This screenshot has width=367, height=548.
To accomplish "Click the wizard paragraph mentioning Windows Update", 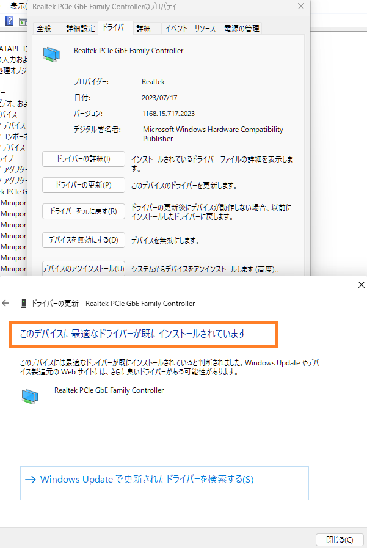I will (x=169, y=367).
